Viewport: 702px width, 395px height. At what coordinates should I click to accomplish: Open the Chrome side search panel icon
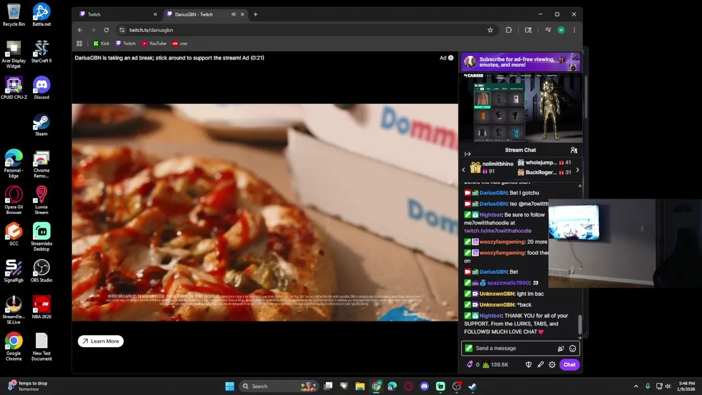pos(528,30)
